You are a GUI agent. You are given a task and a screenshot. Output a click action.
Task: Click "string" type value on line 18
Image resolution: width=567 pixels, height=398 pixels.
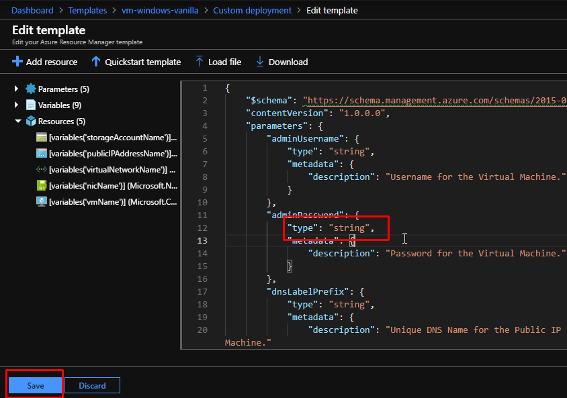[349, 305]
